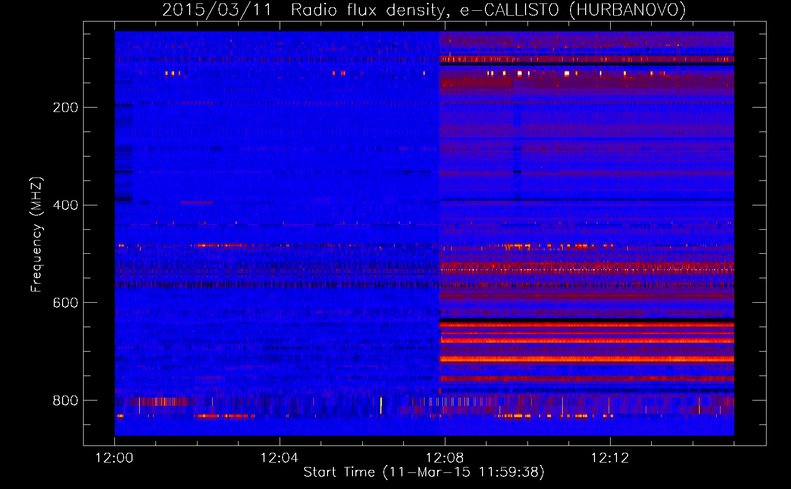
Task: Click the 200 frequency tick label
Action: click(66, 108)
